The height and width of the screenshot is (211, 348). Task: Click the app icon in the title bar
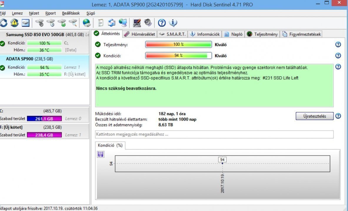2,4
